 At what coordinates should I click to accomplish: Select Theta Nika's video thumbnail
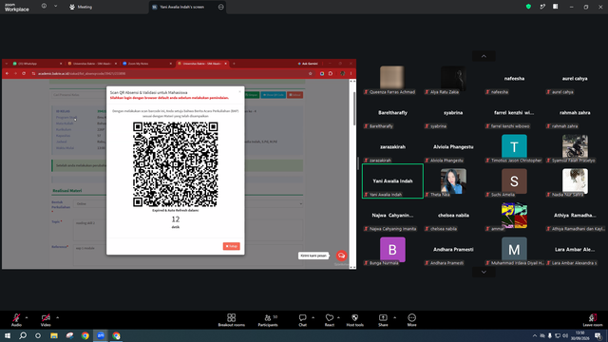[453, 181]
